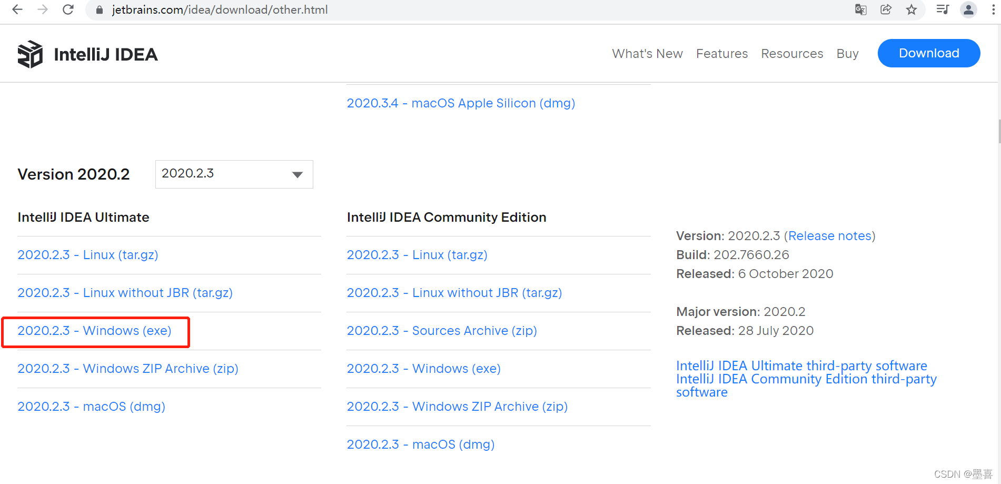Bookmark this page with the star icon
Screen dimensions: 1001x484
[x=911, y=9]
